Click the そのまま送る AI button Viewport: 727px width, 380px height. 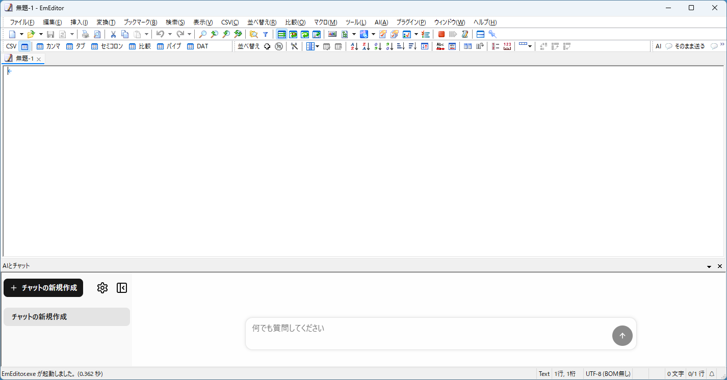tap(685, 46)
